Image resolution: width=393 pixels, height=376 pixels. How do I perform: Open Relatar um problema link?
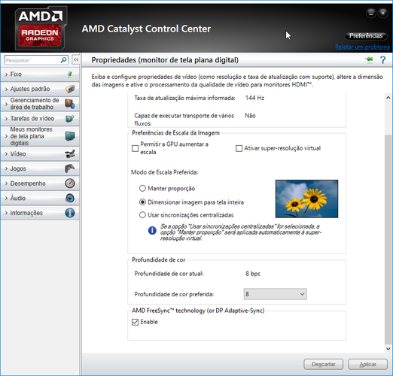[362, 47]
